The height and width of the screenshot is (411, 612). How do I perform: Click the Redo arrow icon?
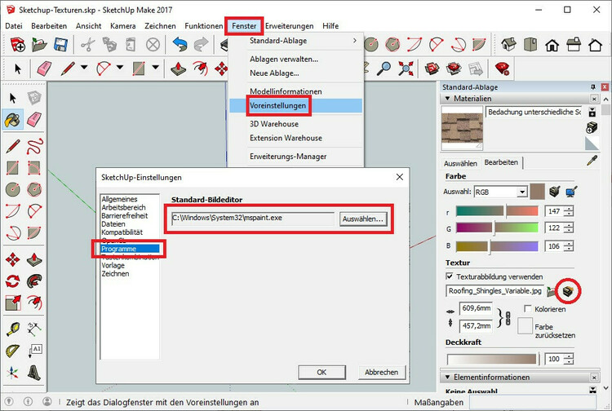tap(201, 45)
